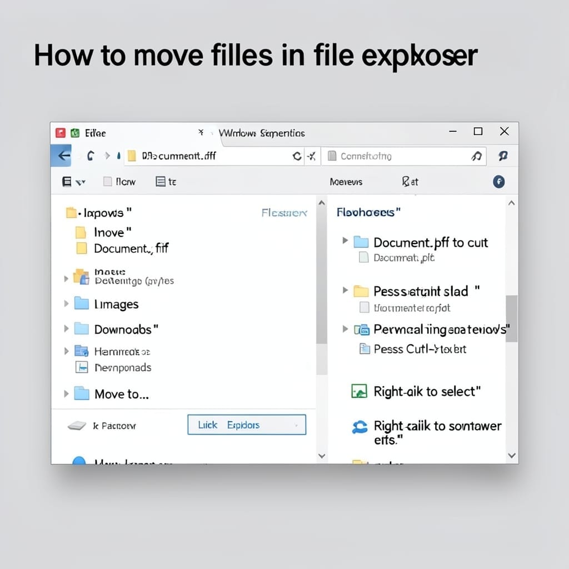Expand the Pervncal ing item
This screenshot has height=569, width=569.
point(345,329)
